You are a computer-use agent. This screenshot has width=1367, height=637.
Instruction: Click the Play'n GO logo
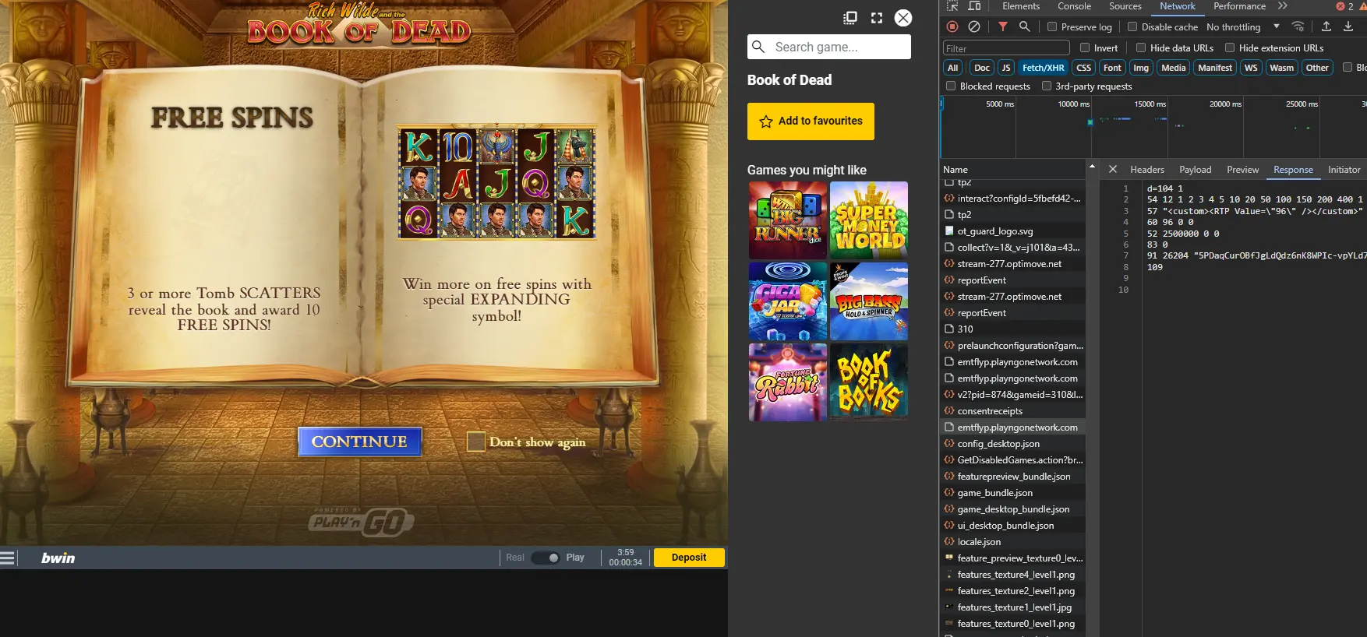click(x=361, y=521)
